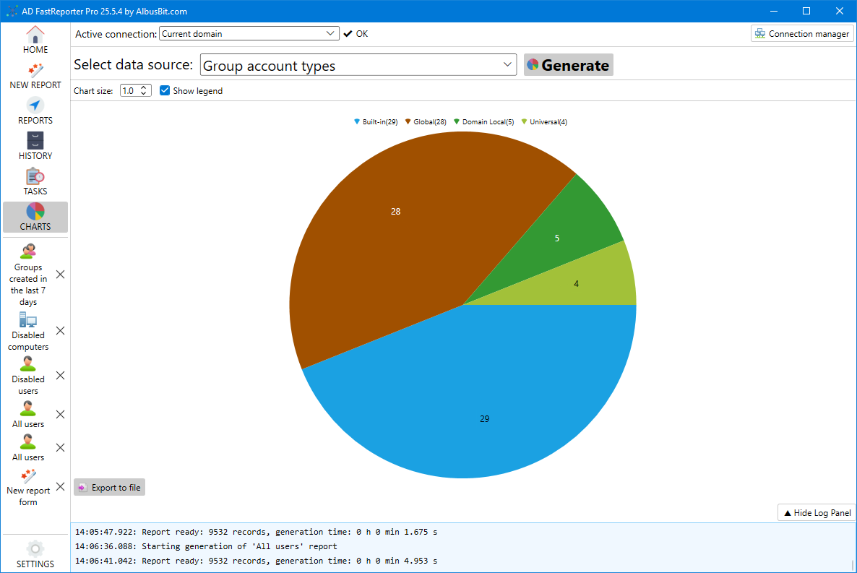Open the first 'All users' tab
The height and width of the screenshot is (573, 857).
pos(28,415)
